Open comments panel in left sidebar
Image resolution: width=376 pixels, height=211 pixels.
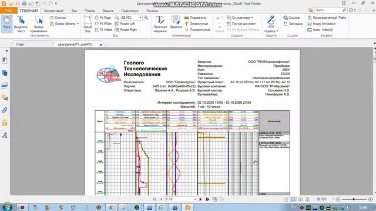point(5,98)
